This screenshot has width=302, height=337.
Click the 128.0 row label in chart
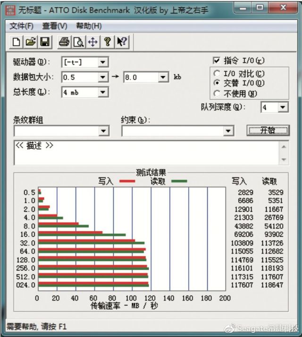click(x=26, y=260)
